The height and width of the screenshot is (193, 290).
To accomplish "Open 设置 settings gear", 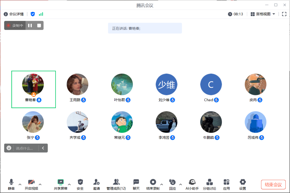I will point(243,184).
